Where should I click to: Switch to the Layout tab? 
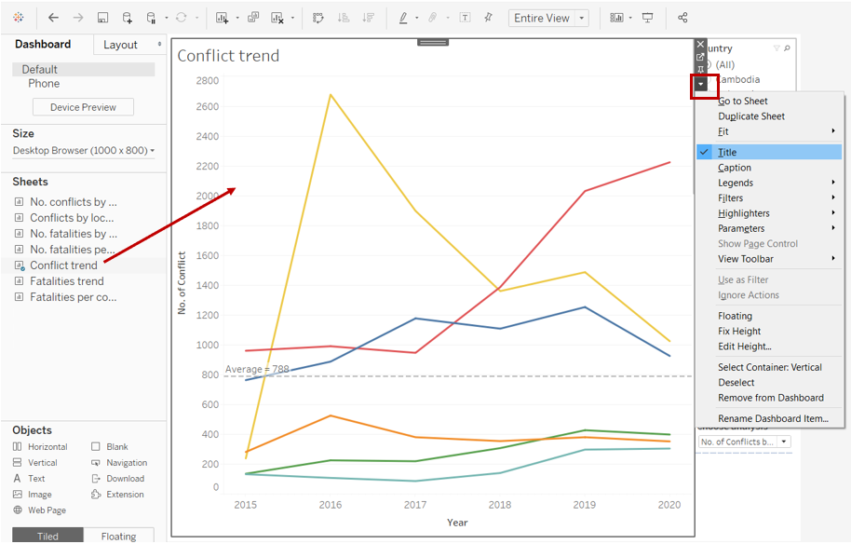120,45
